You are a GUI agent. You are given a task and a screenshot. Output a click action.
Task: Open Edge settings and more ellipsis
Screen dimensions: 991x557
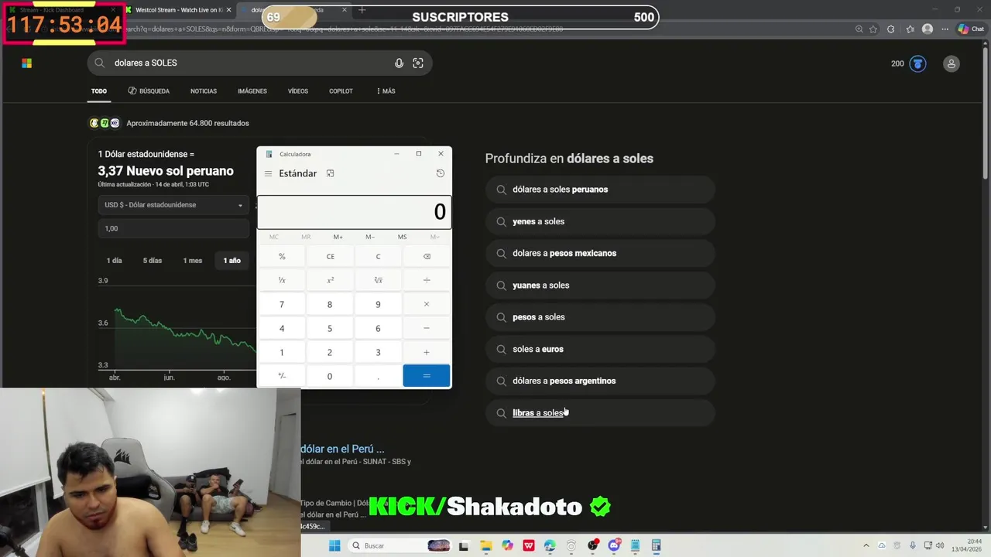(945, 29)
